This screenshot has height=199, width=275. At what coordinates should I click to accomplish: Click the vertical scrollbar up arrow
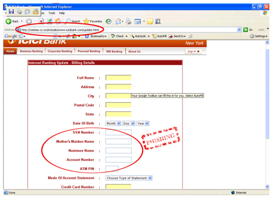[267, 42]
